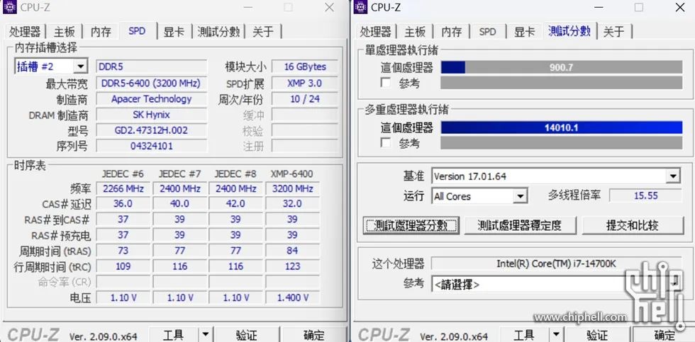Click multi-thread score bar showing 14010.1

(x=562, y=127)
